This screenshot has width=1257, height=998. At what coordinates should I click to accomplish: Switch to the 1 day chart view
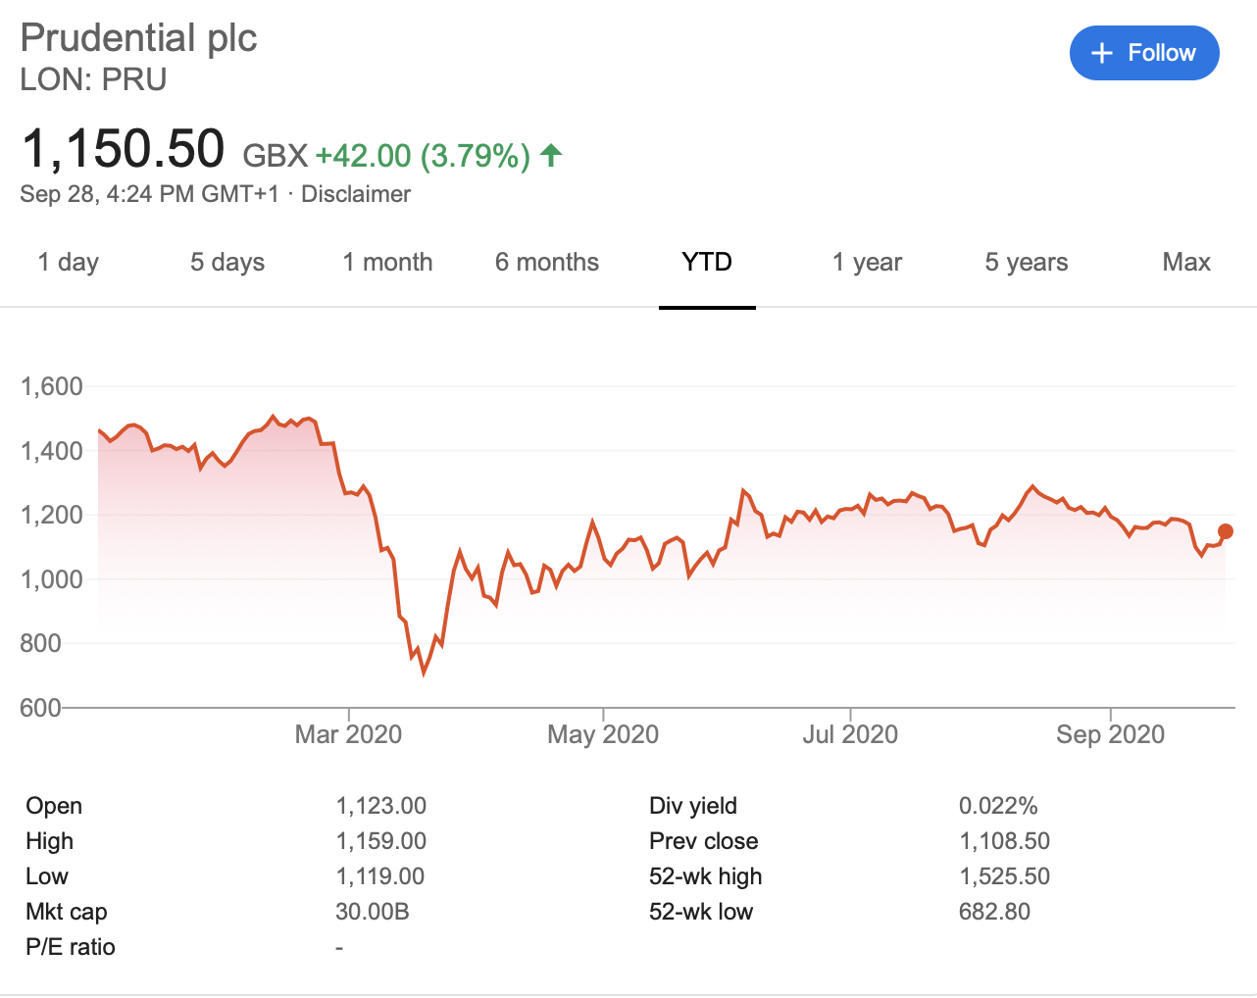point(68,262)
